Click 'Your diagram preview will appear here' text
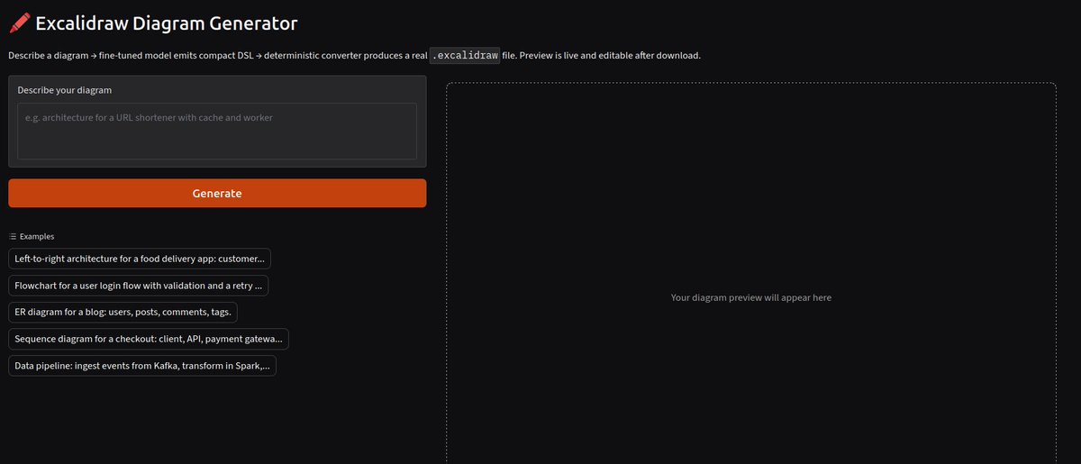The width and height of the screenshot is (1081, 464). click(x=751, y=297)
